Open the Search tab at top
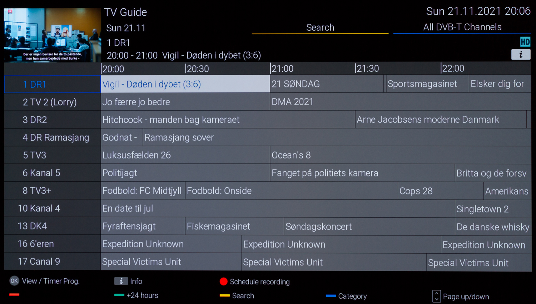 click(x=320, y=27)
